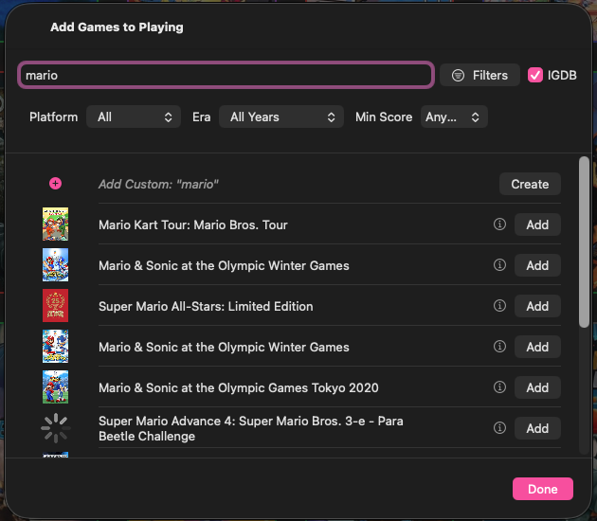The height and width of the screenshot is (521, 597).
Task: Click the results list scrollbar
Action: click(584, 243)
